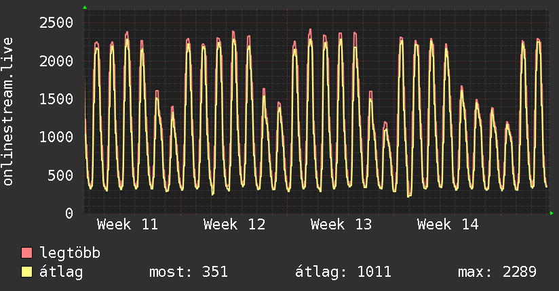
Task: Click the green arrow at x-axis end
Action: (x=552, y=213)
